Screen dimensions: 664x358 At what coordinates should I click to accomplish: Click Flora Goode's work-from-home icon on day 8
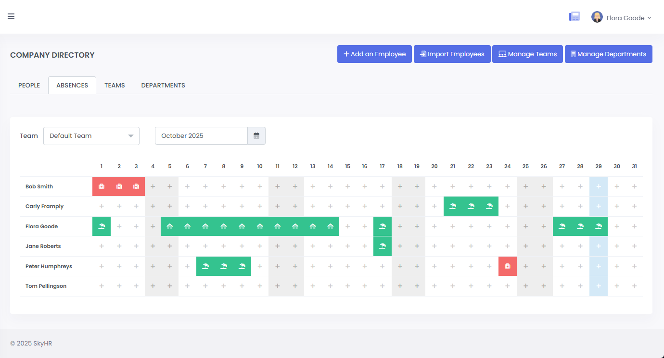(224, 226)
